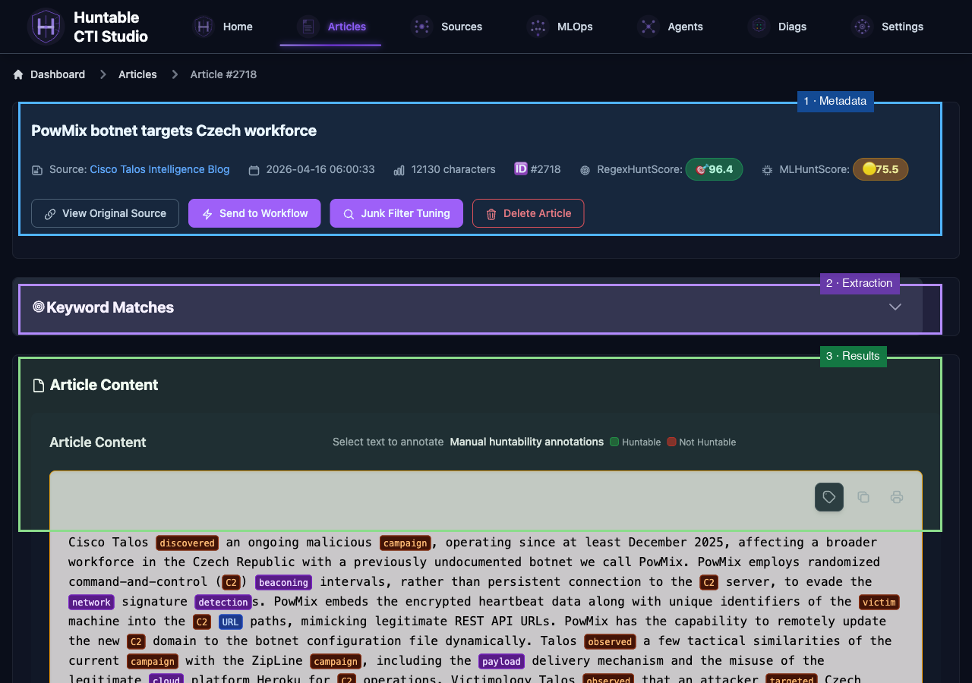Image resolution: width=972 pixels, height=683 pixels.
Task: Click the 'detection' keyword tag
Action: 223,602
